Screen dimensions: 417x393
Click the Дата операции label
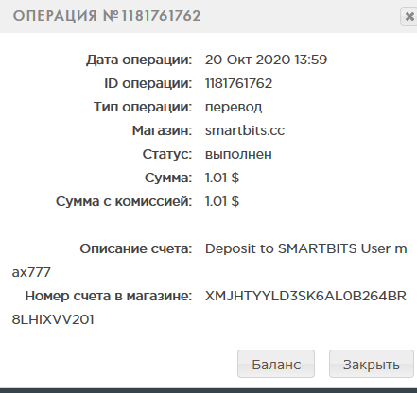click(x=139, y=60)
